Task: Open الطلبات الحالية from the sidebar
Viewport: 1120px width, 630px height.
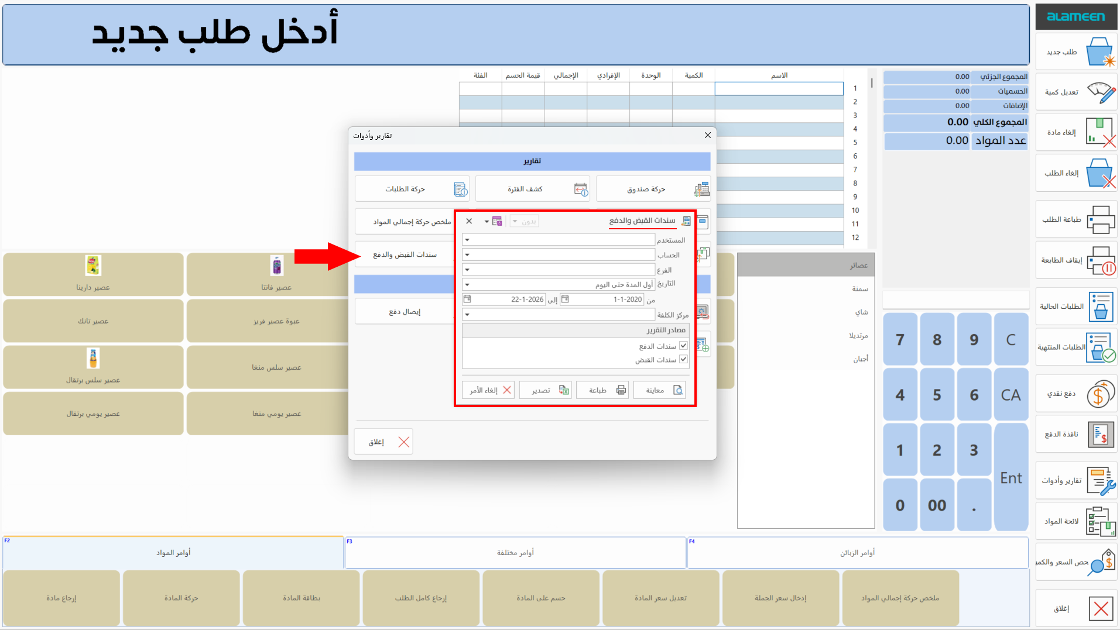Action: 1076,307
